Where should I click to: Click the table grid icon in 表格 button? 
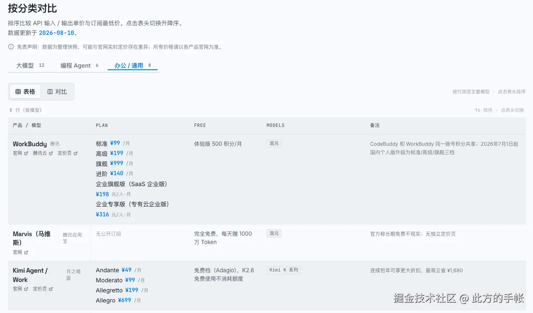click(18, 92)
